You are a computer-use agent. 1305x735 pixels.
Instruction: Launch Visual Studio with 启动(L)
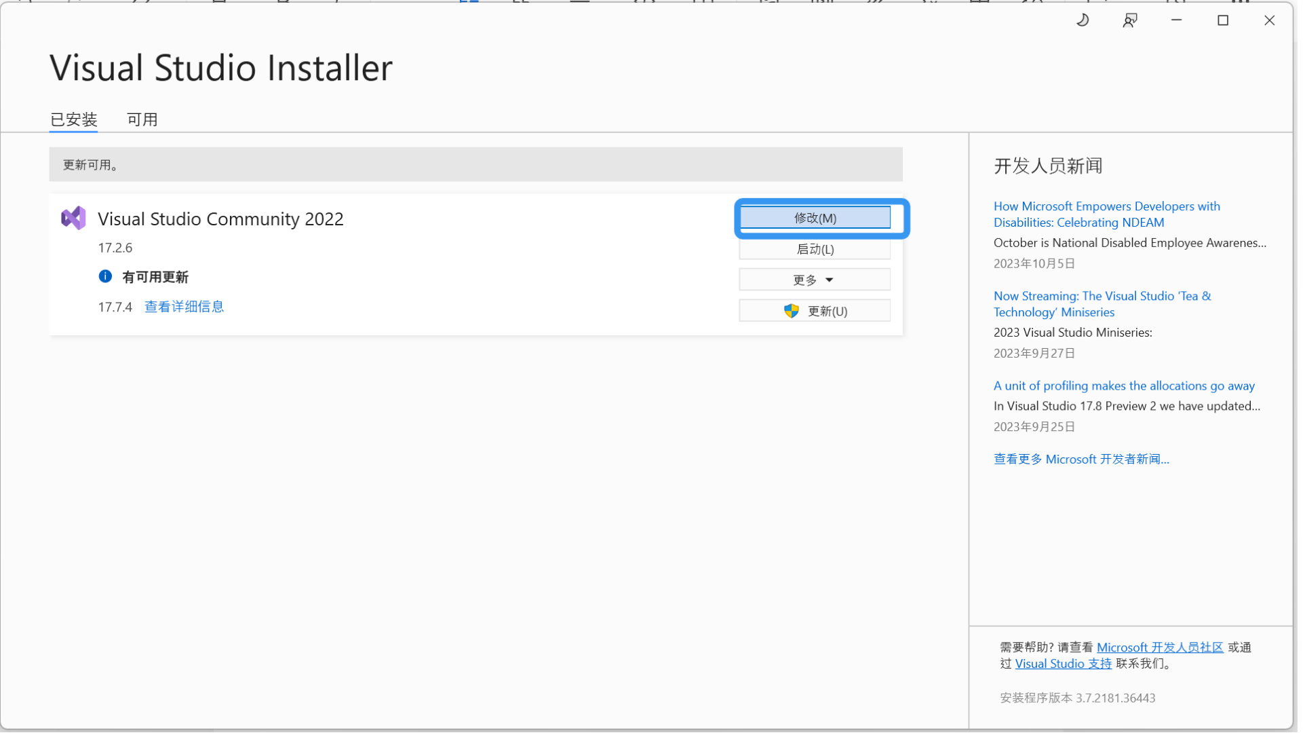(814, 249)
